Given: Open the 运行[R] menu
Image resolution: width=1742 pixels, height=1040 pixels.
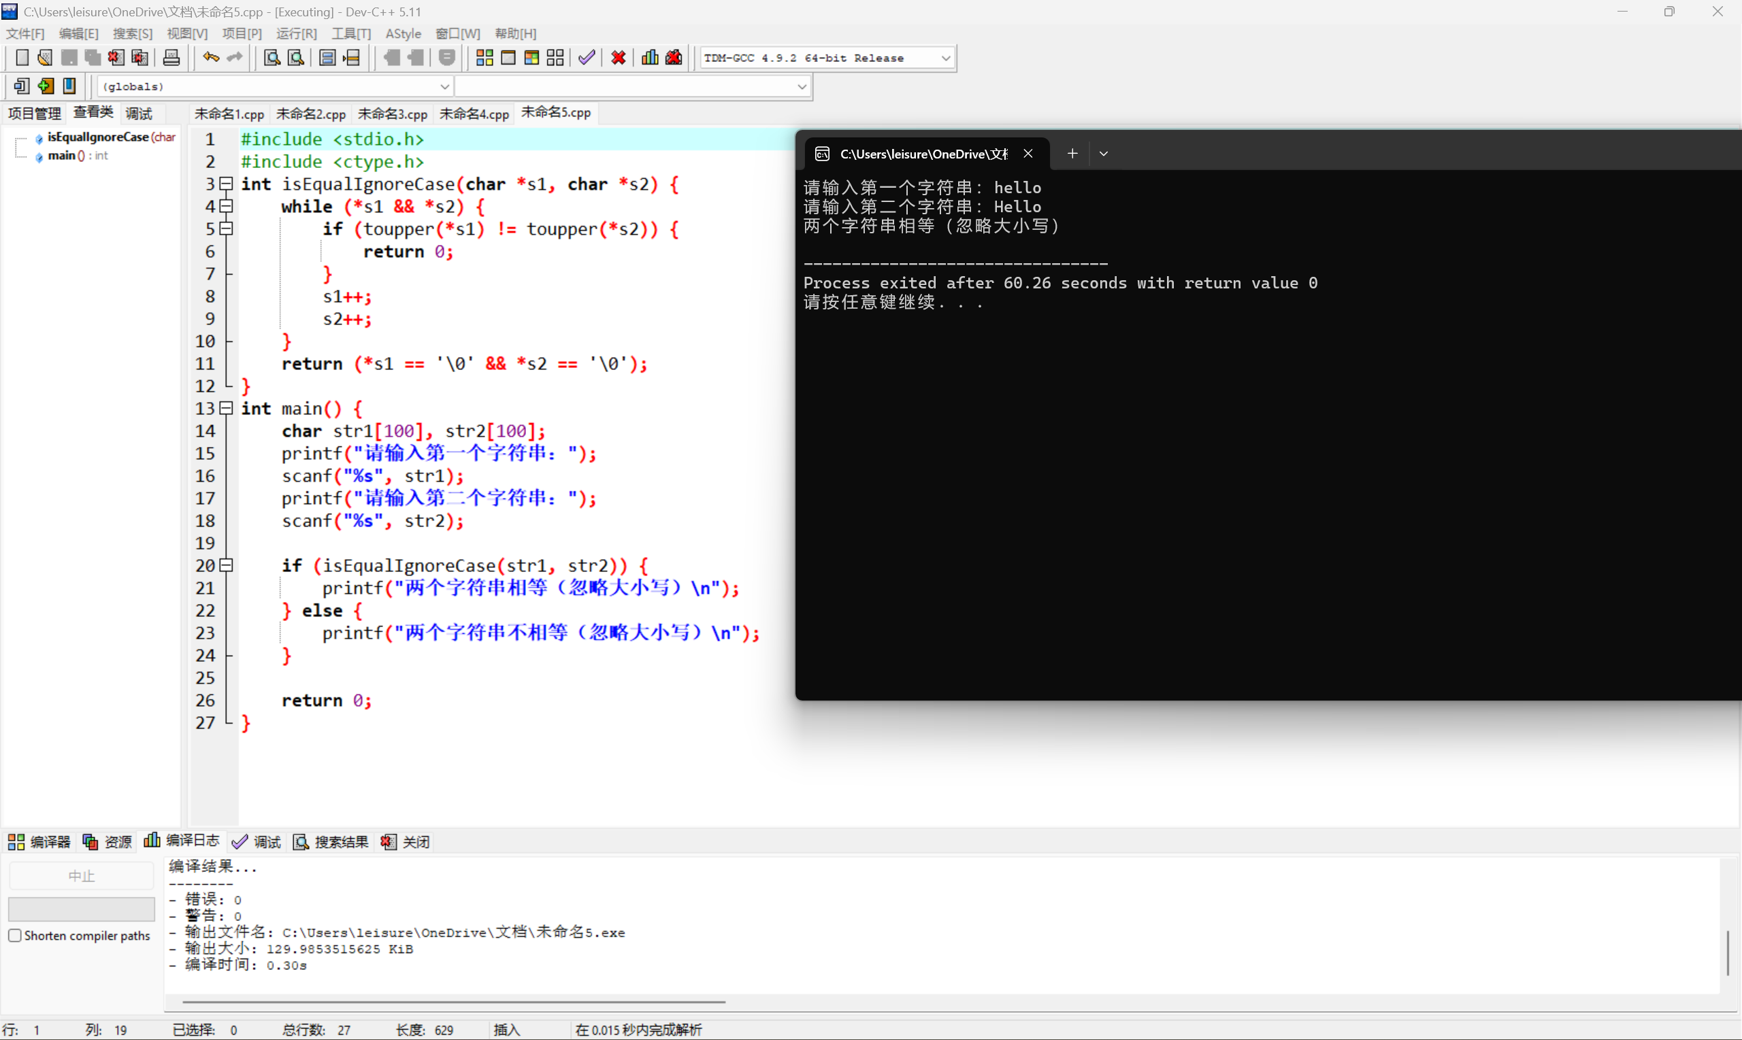Looking at the screenshot, I should [x=296, y=33].
